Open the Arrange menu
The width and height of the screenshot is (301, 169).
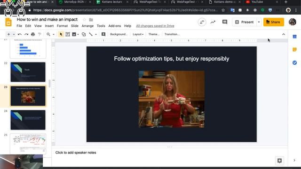(x=87, y=26)
